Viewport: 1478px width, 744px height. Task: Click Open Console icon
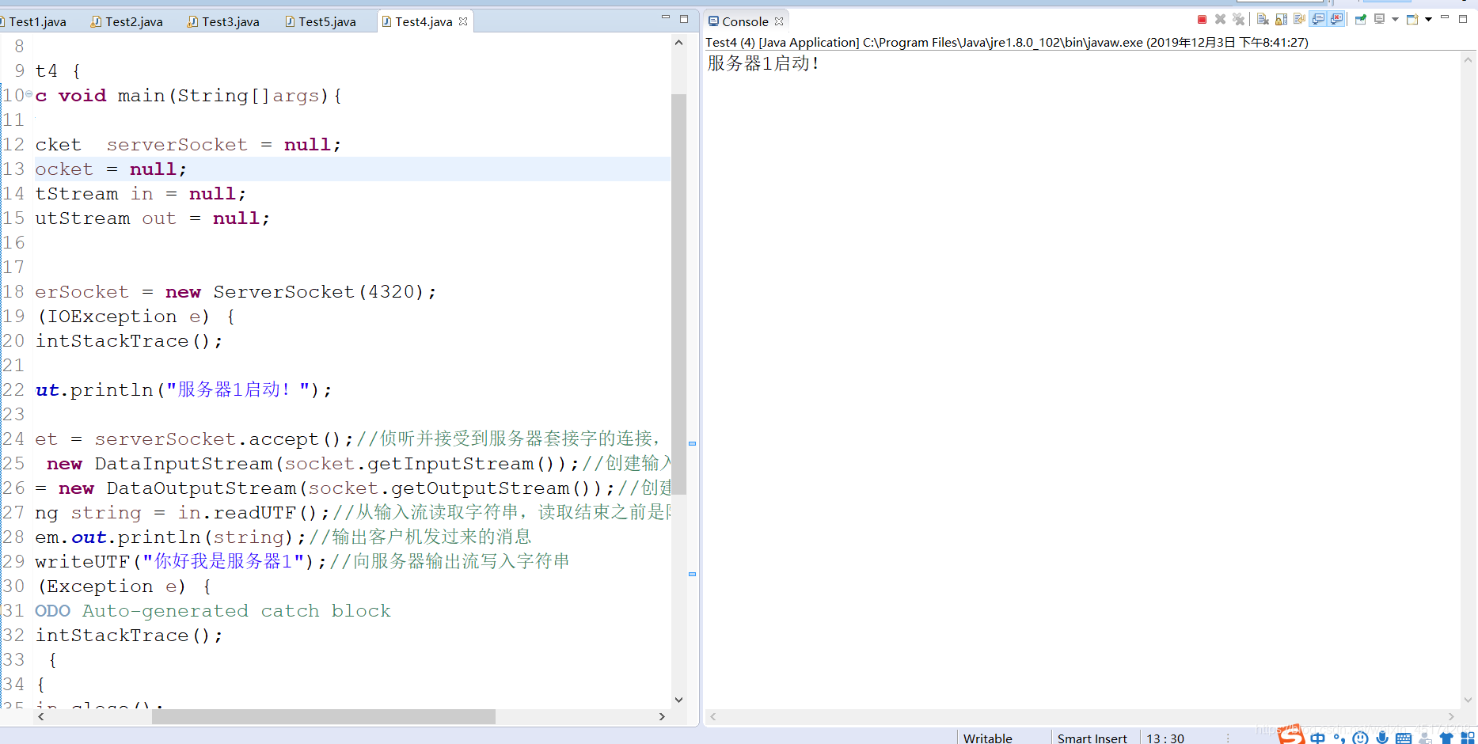pos(1412,20)
